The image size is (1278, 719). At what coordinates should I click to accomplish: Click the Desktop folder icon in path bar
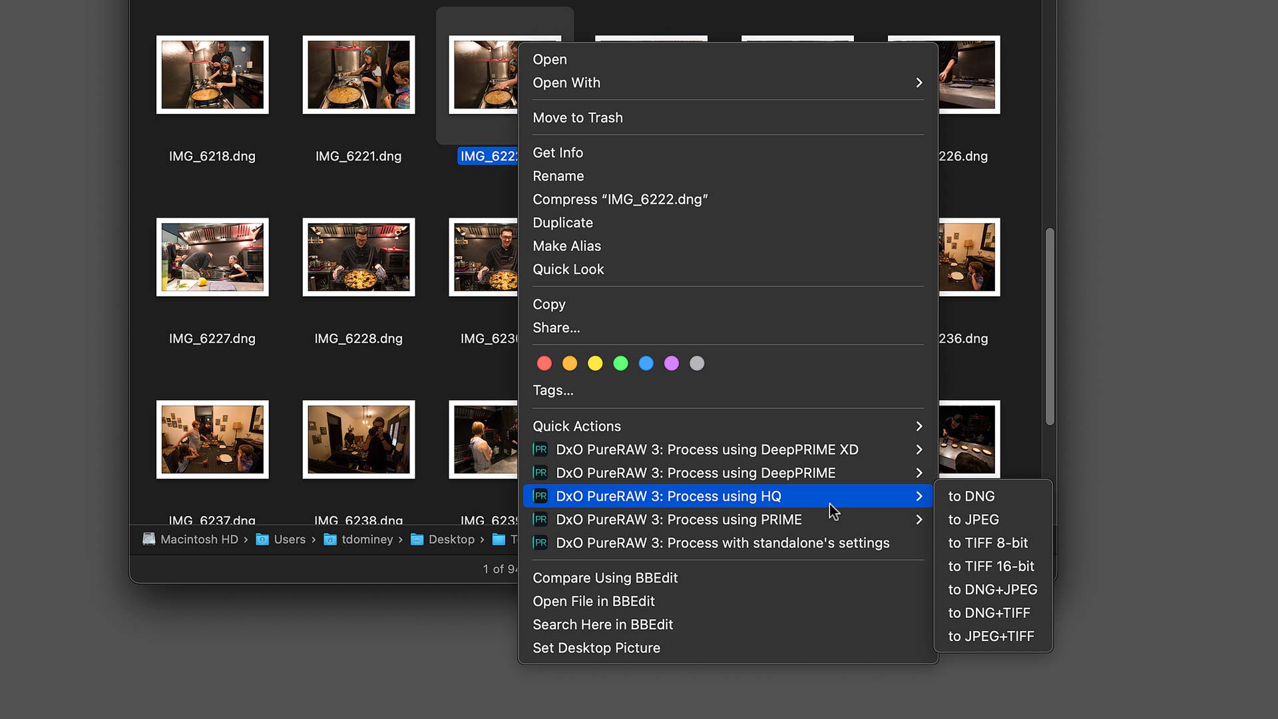417,539
